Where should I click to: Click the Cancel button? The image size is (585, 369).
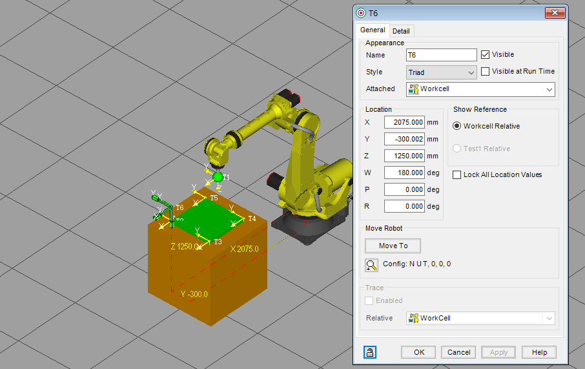tap(459, 352)
